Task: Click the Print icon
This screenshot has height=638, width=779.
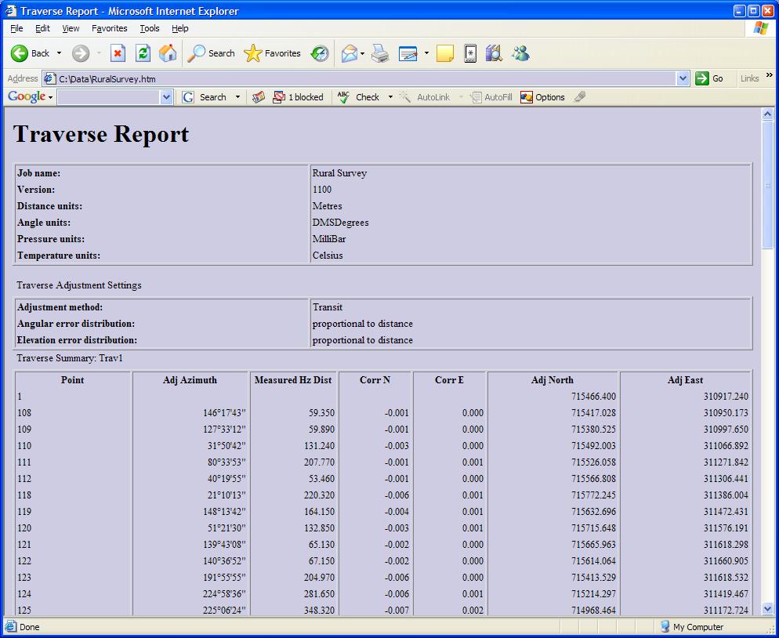Action: [380, 53]
